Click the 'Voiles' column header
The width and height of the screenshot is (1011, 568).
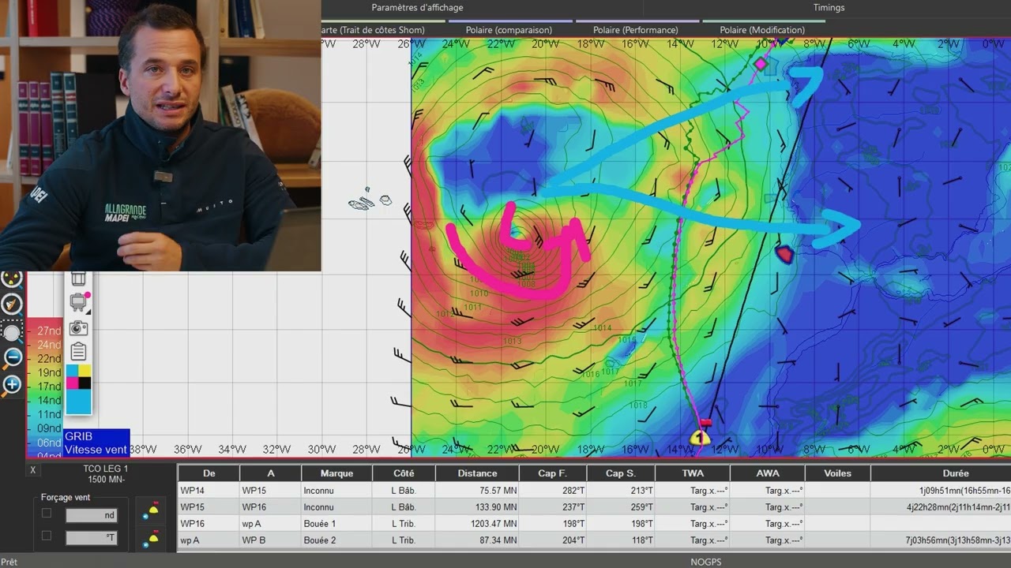pos(837,473)
